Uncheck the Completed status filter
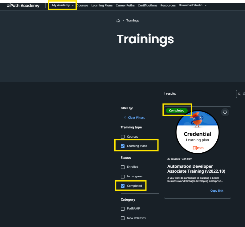 click(123, 186)
